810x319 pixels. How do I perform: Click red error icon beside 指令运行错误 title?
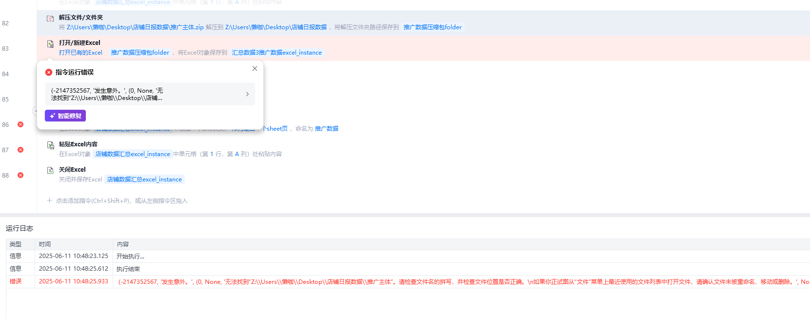(x=49, y=72)
